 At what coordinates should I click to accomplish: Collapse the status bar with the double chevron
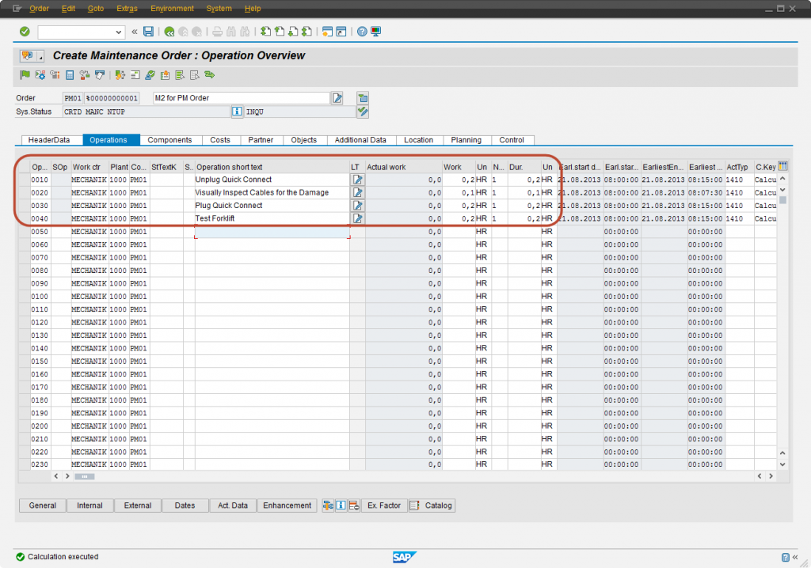tap(795, 557)
